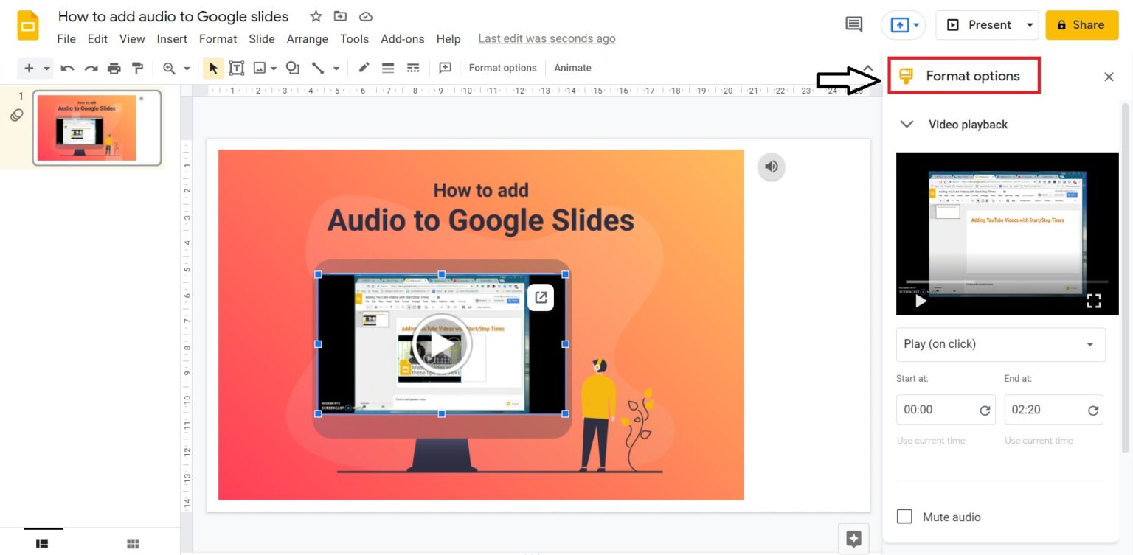Select the cursor selection tool
This screenshot has height=555, width=1133.
coord(213,68)
